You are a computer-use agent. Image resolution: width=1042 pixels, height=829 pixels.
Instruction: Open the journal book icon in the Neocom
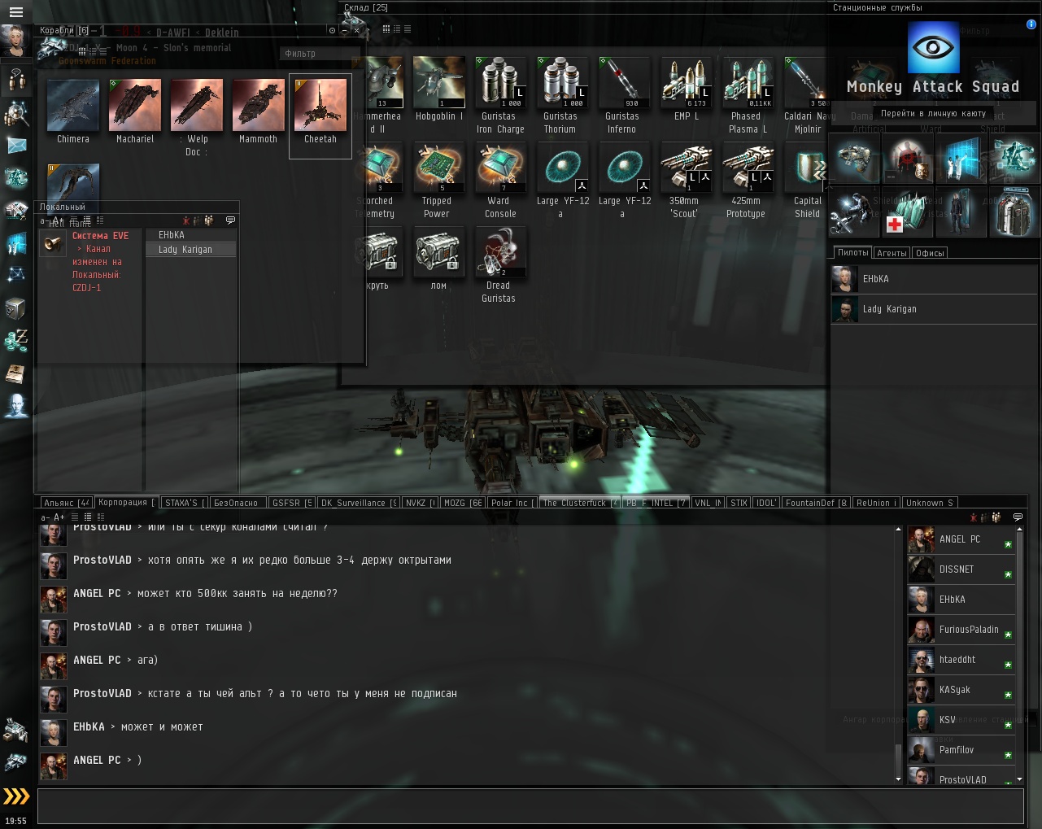(x=16, y=373)
